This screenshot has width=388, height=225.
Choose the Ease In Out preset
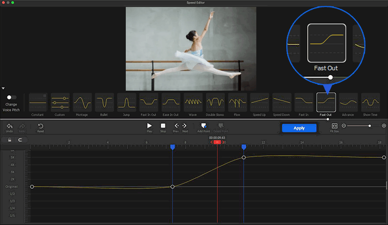[x=171, y=102]
